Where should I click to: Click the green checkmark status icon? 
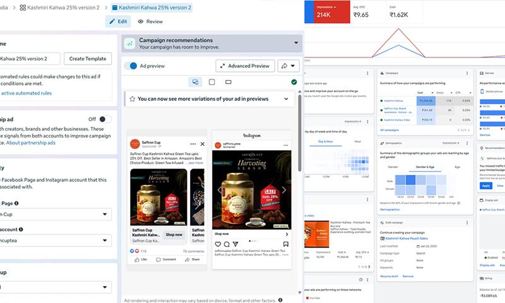294,82
